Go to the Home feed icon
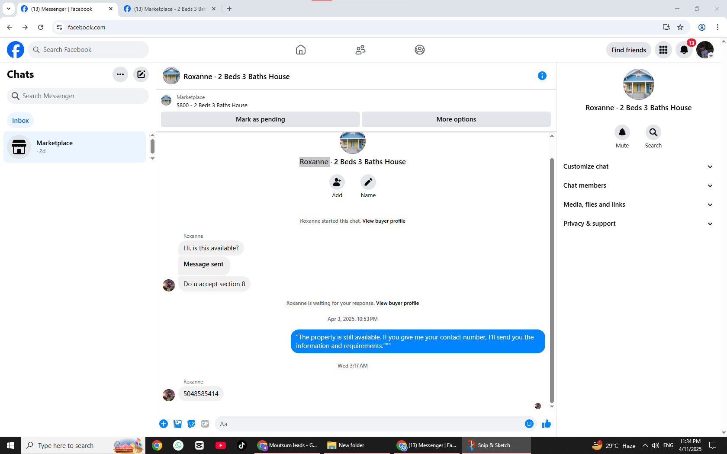 pyautogui.click(x=301, y=50)
